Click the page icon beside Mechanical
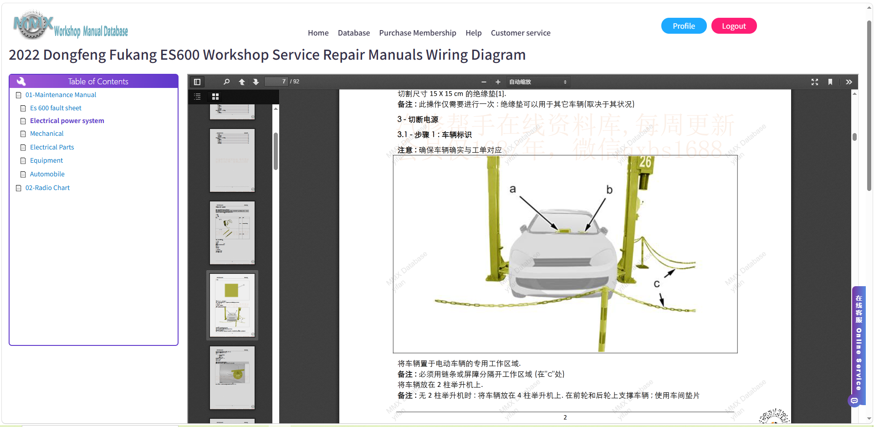This screenshot has height=427, width=874. point(23,134)
